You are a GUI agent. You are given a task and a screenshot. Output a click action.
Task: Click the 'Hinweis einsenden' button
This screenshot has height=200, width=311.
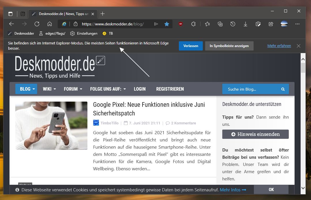tap(256, 134)
